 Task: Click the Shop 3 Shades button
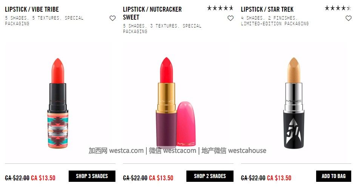click(x=92, y=176)
